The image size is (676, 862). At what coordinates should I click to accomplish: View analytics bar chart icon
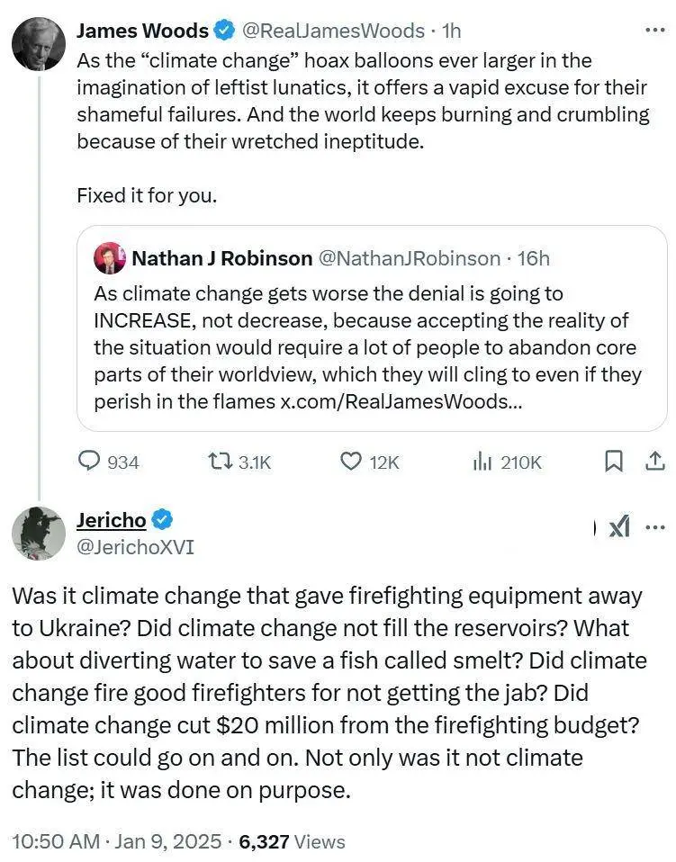(x=482, y=462)
